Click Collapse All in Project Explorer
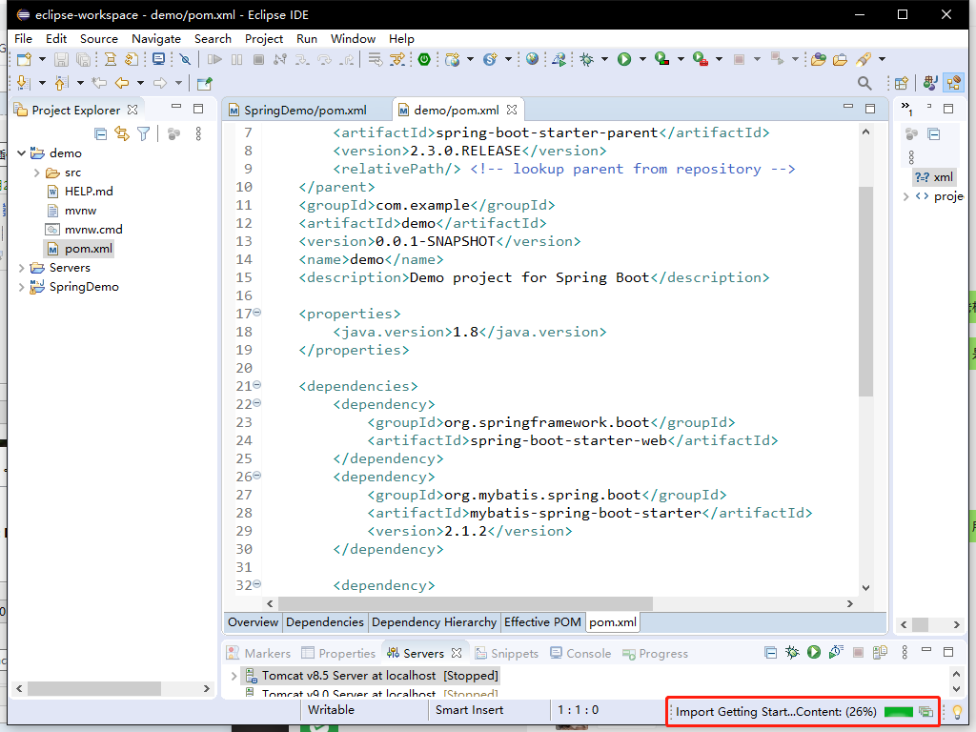976x732 pixels. [x=101, y=133]
